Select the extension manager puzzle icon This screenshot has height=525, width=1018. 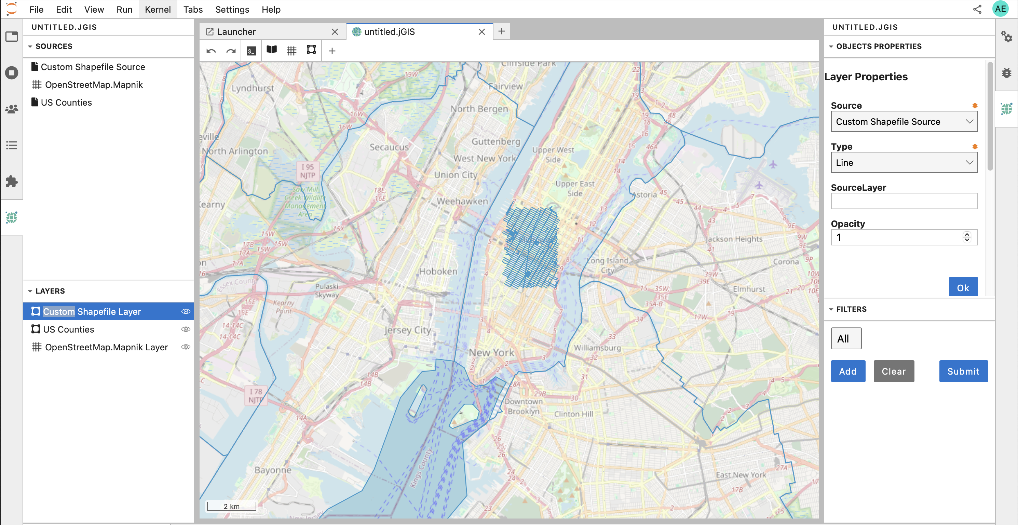pyautogui.click(x=12, y=182)
